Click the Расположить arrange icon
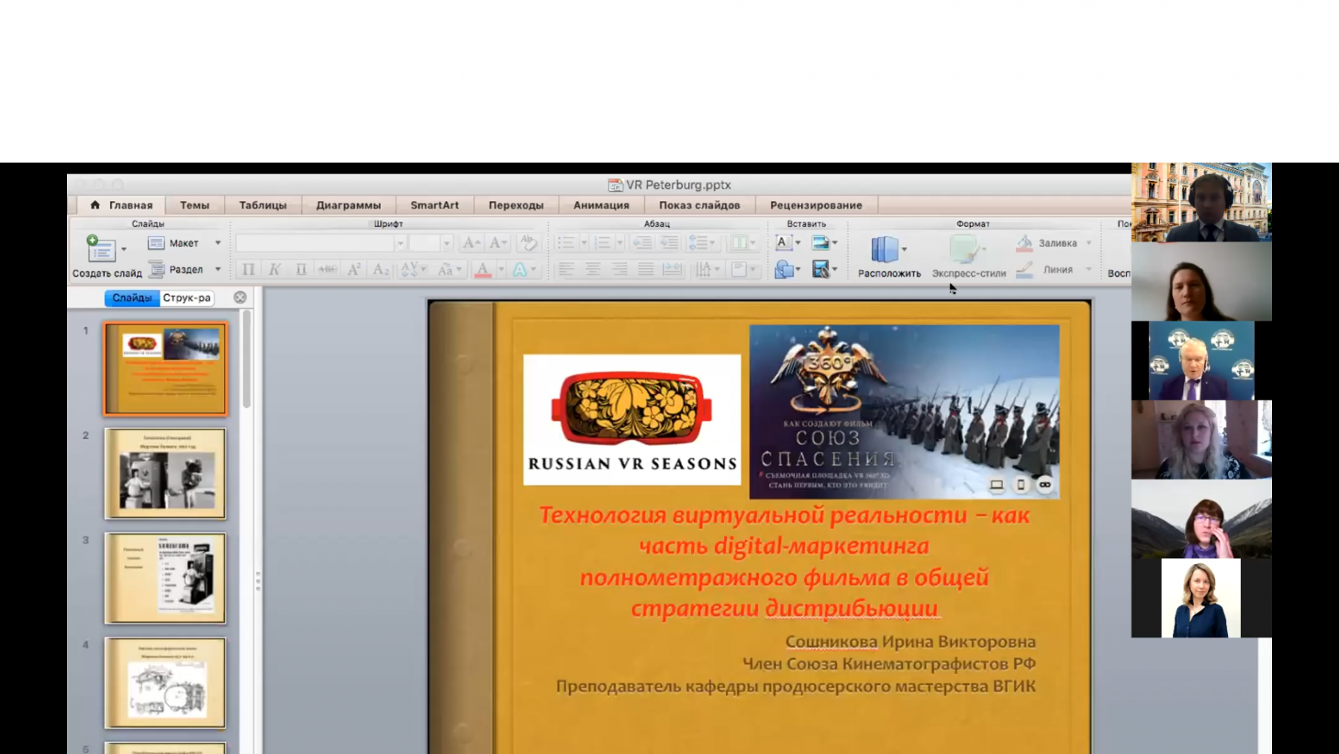 [x=884, y=249]
